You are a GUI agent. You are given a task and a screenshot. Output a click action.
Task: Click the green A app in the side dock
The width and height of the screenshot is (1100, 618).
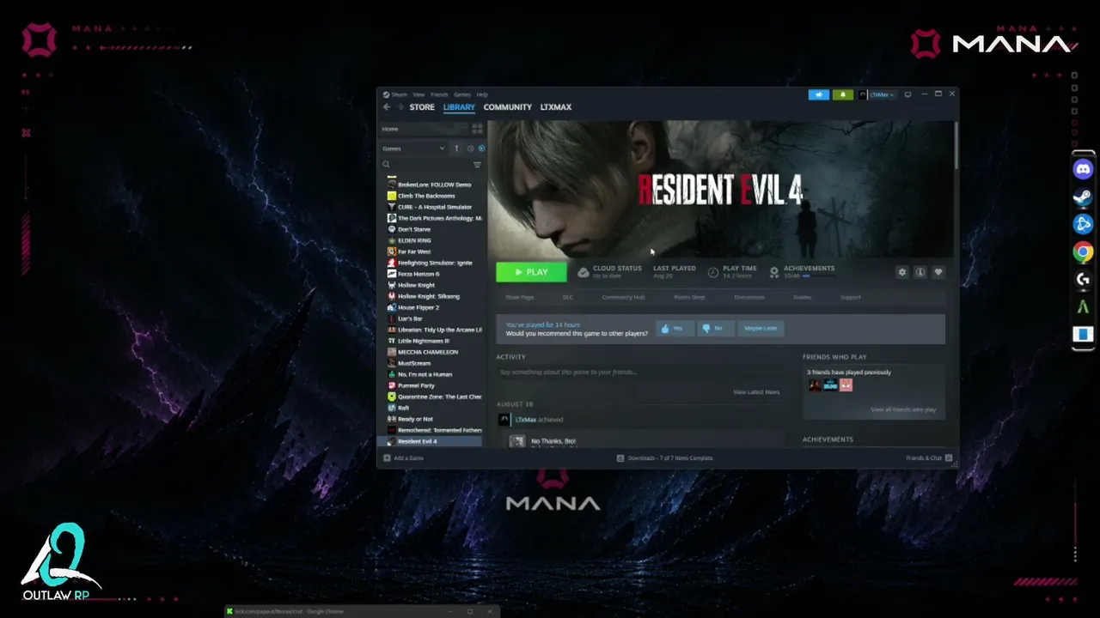pyautogui.click(x=1083, y=306)
